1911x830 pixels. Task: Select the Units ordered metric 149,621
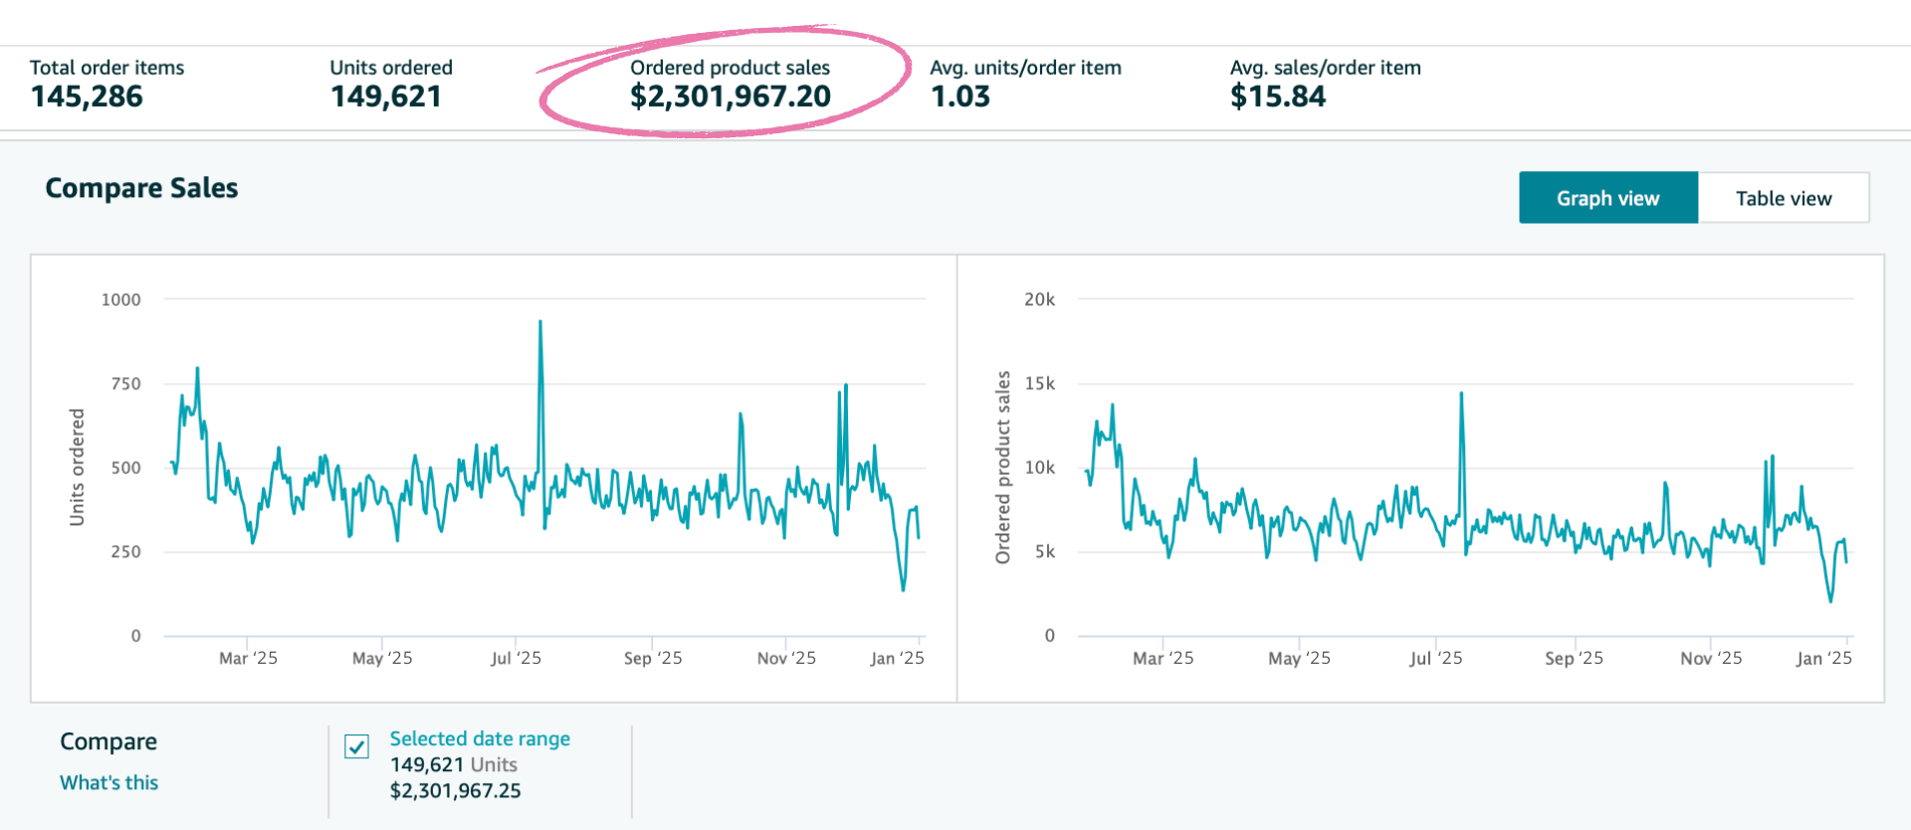click(x=386, y=97)
